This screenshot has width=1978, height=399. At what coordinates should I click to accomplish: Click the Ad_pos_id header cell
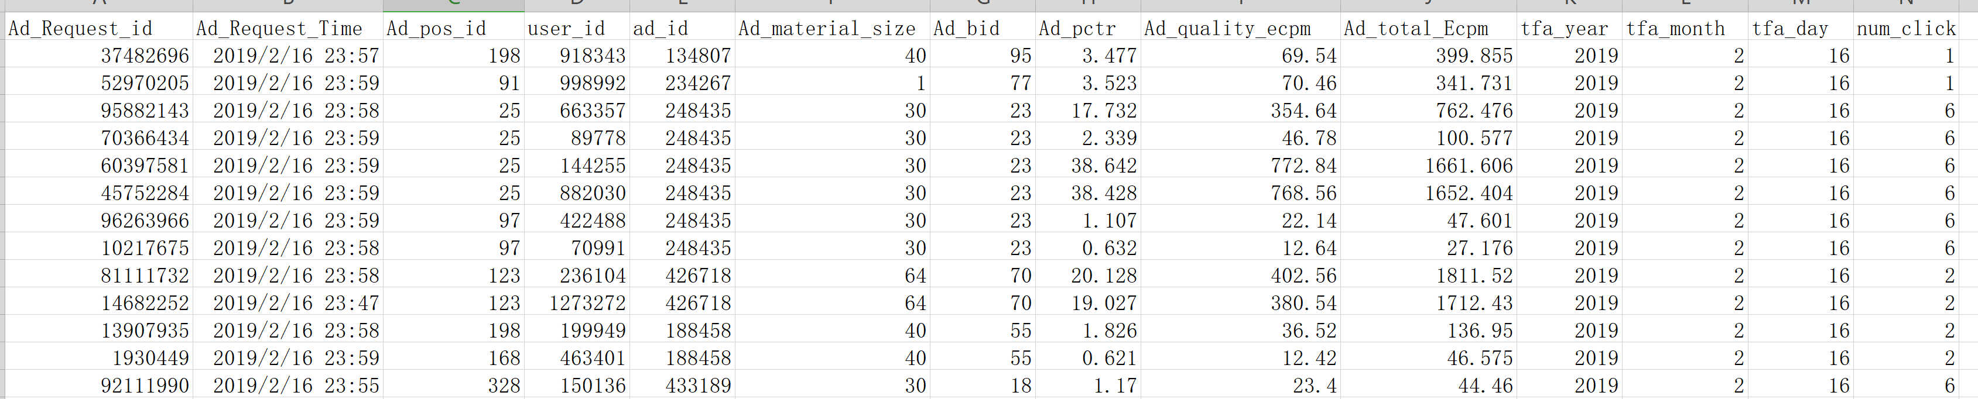(x=453, y=29)
